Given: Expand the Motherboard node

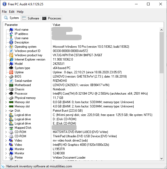Looking at the screenshot, I should point(6,85).
